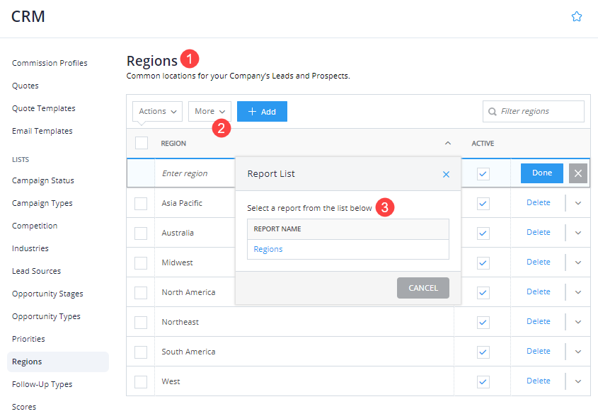The image size is (598, 416).
Task: Open the Opportunity Types list
Action: coord(46,316)
